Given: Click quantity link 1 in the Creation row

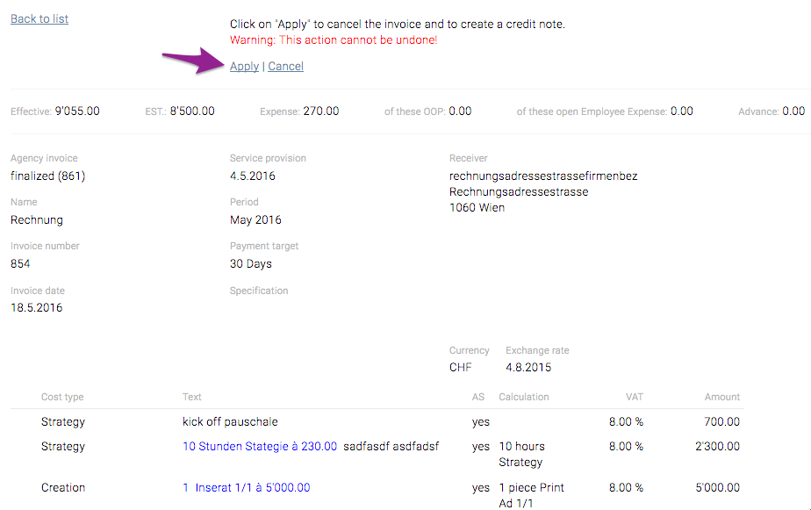Looking at the screenshot, I should [185, 488].
